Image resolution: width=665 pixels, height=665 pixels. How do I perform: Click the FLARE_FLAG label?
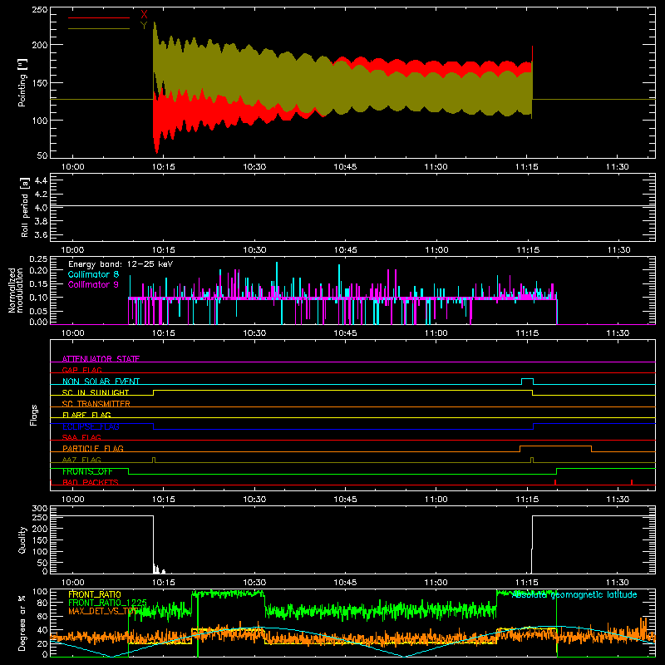pyautogui.click(x=86, y=415)
